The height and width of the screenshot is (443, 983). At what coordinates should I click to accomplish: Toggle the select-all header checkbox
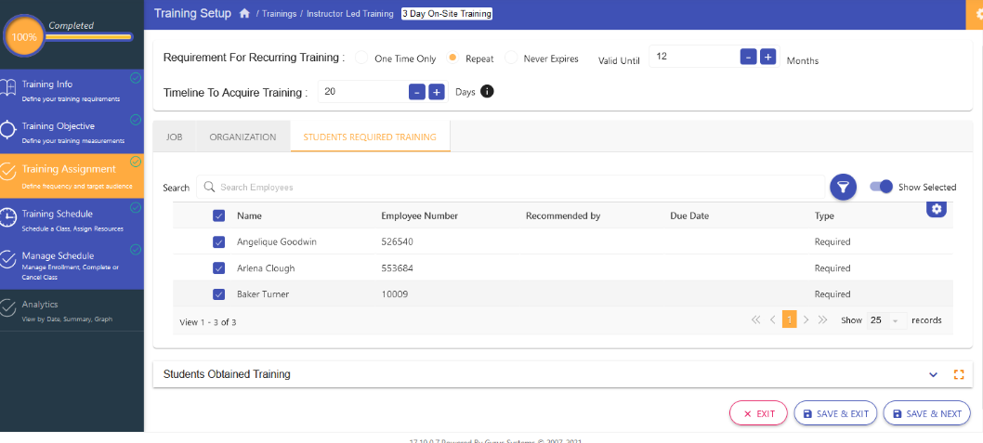click(218, 215)
